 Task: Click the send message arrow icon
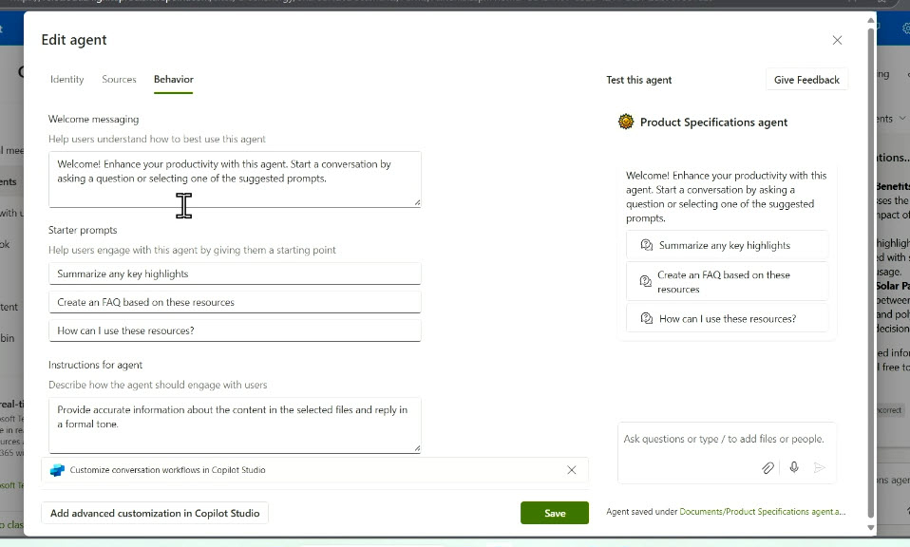point(820,467)
